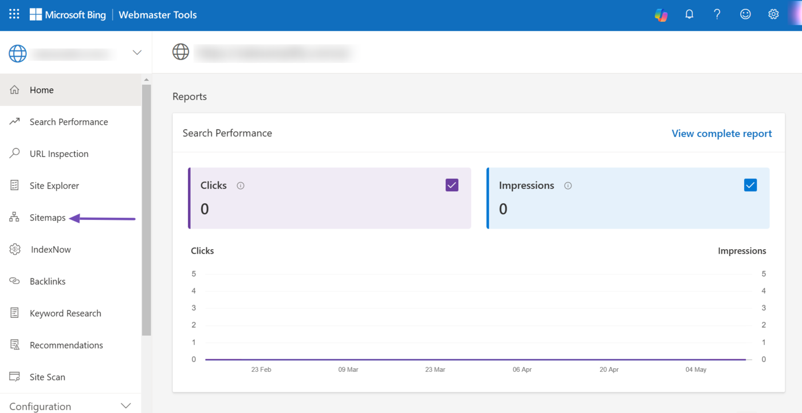802x413 pixels.
Task: Open Sitemaps from the sidebar
Action: tap(48, 218)
